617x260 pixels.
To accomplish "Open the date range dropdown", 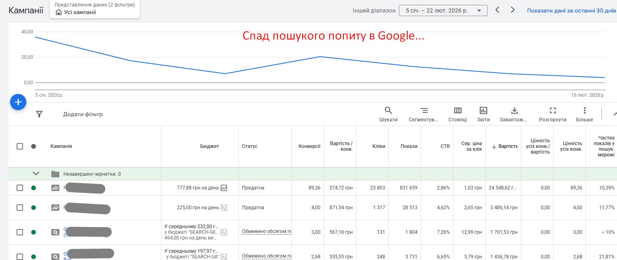I will pyautogui.click(x=443, y=10).
